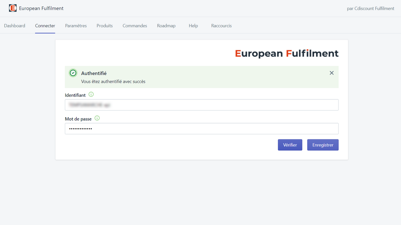Click the info icon beside Mot de passe
The image size is (401, 225).
[97, 118]
